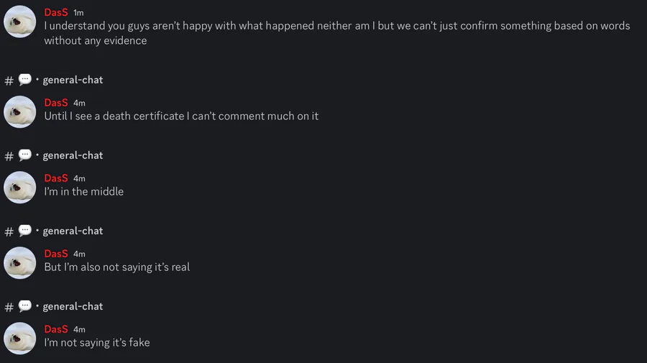Click the 1m timestamp on the top message
Viewport: 647px width, 363px height.
[78, 13]
